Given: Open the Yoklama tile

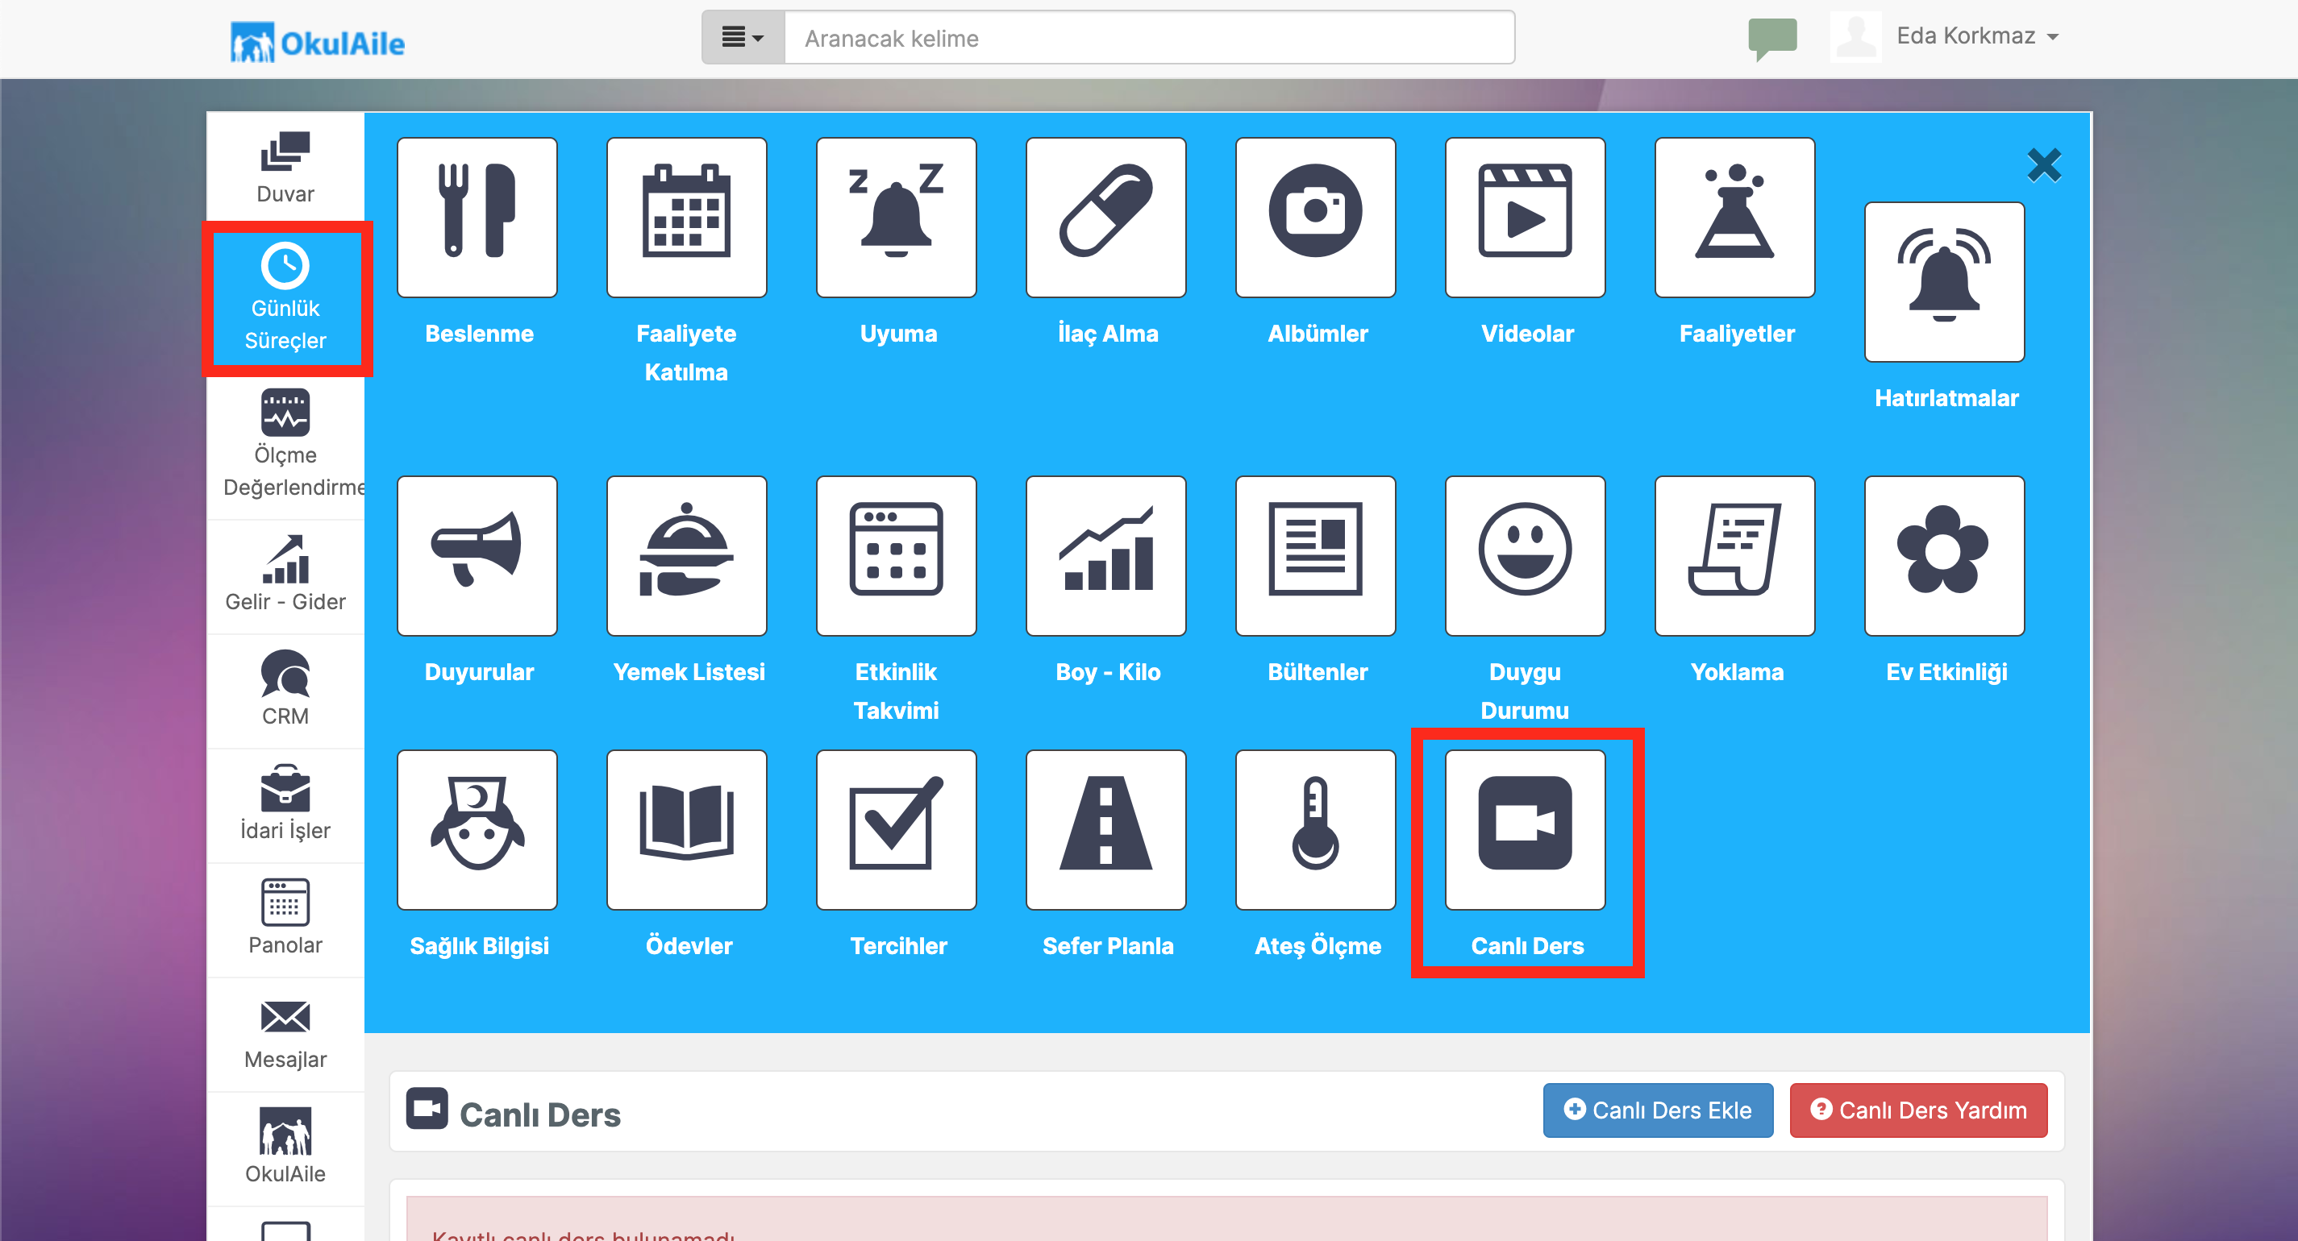Looking at the screenshot, I should 1734,555.
